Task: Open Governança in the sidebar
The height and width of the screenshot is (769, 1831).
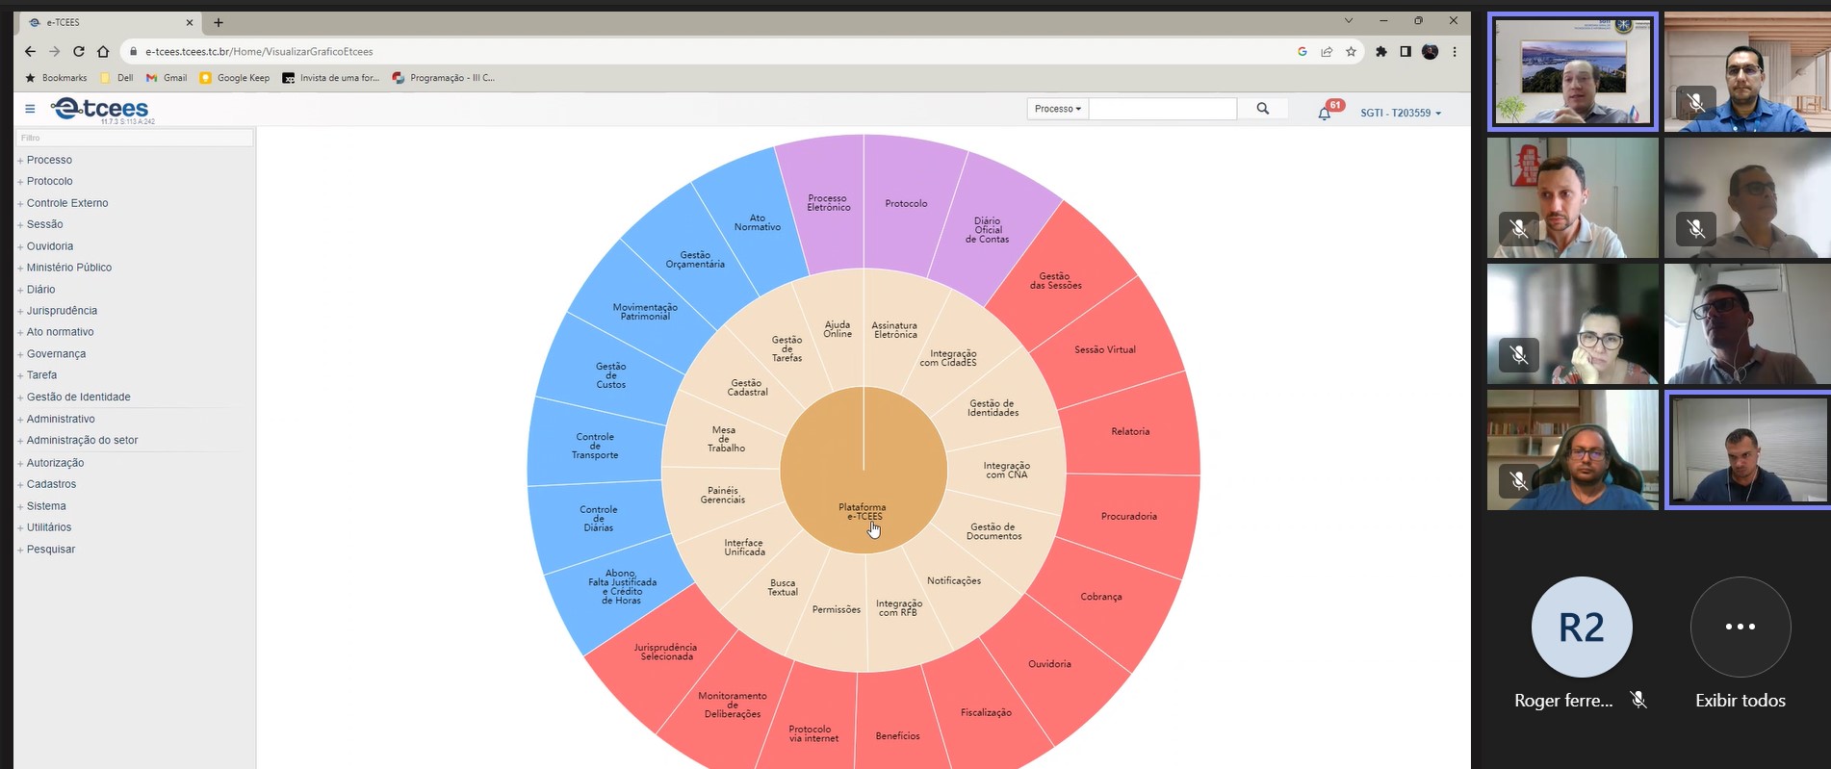Action: click(x=56, y=354)
